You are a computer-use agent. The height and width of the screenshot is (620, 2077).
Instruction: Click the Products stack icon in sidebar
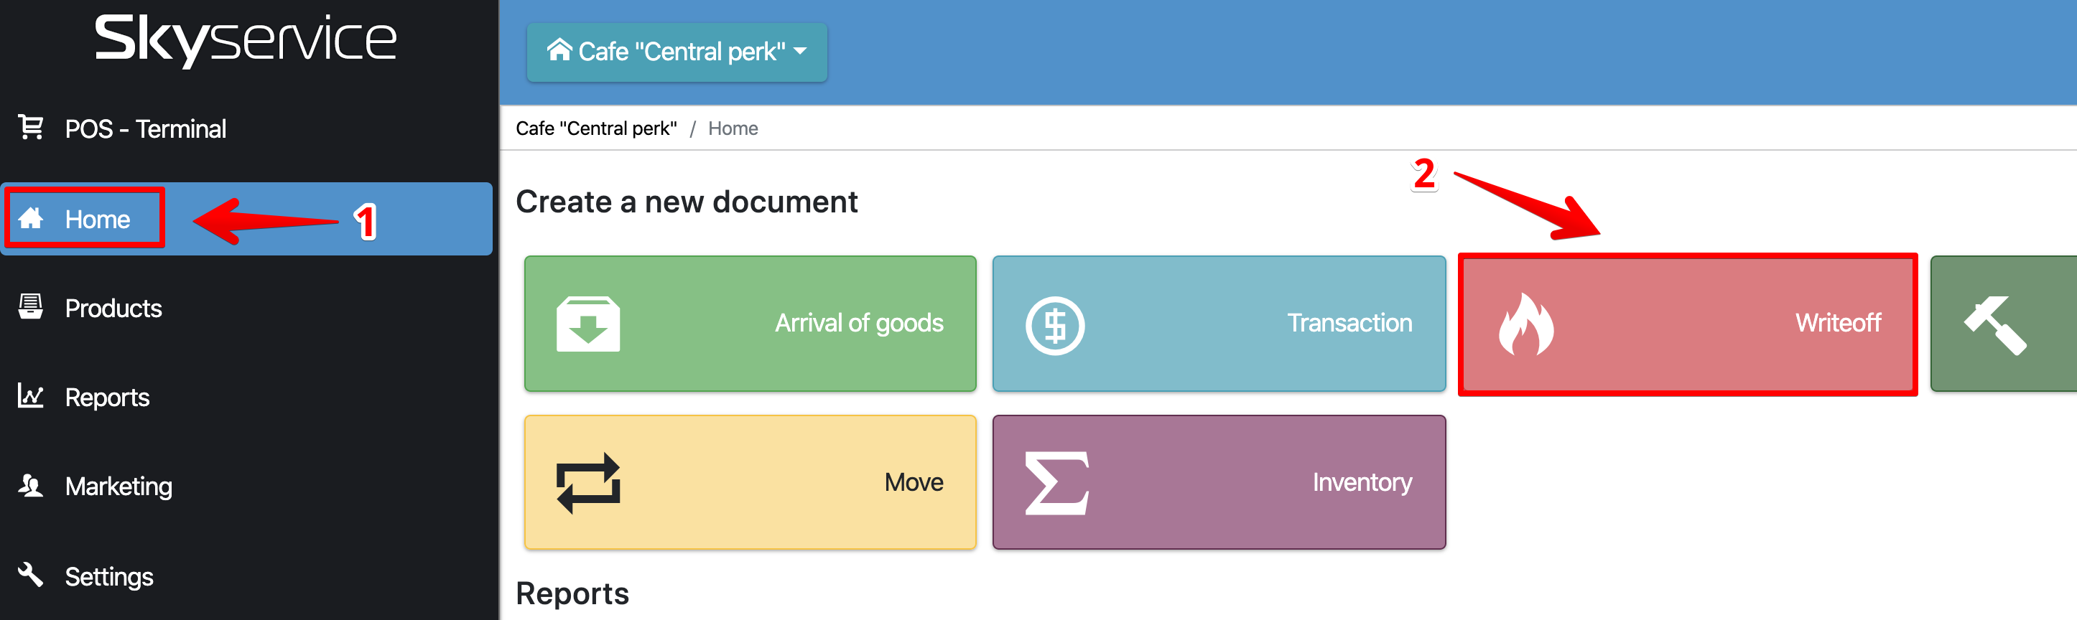point(31,307)
